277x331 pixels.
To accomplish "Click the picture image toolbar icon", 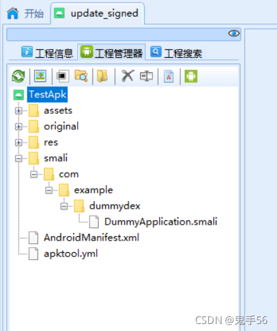I will [40, 76].
